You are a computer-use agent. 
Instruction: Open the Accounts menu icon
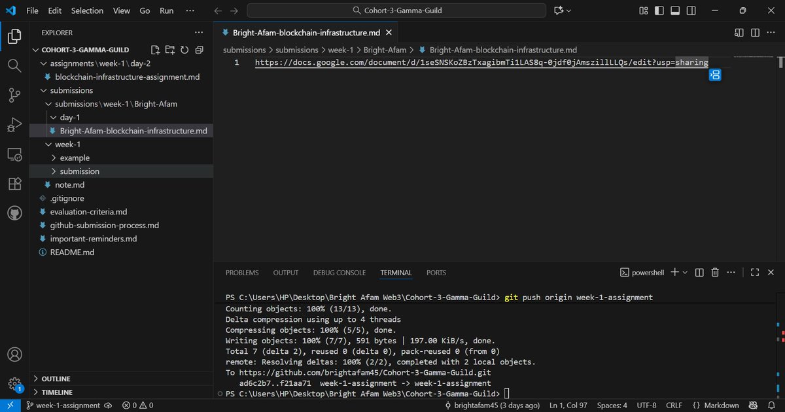point(14,355)
